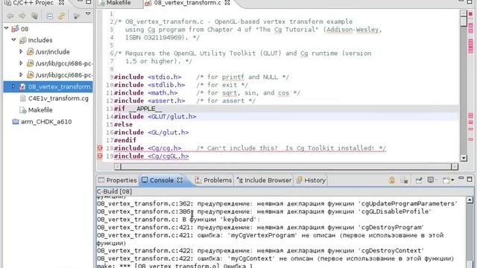Screen dimensions: 477x268
Task: Click the C4E1v_transform.cg file icon
Action: [23, 98]
